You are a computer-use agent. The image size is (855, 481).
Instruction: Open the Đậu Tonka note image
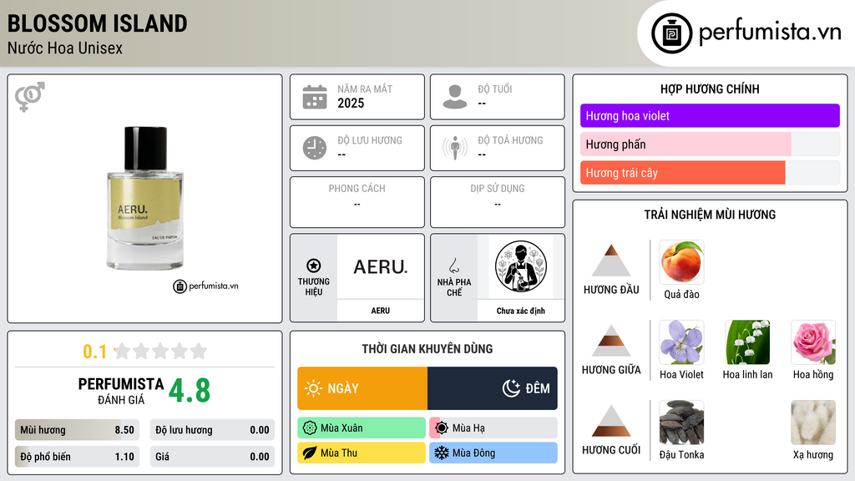pos(681,422)
